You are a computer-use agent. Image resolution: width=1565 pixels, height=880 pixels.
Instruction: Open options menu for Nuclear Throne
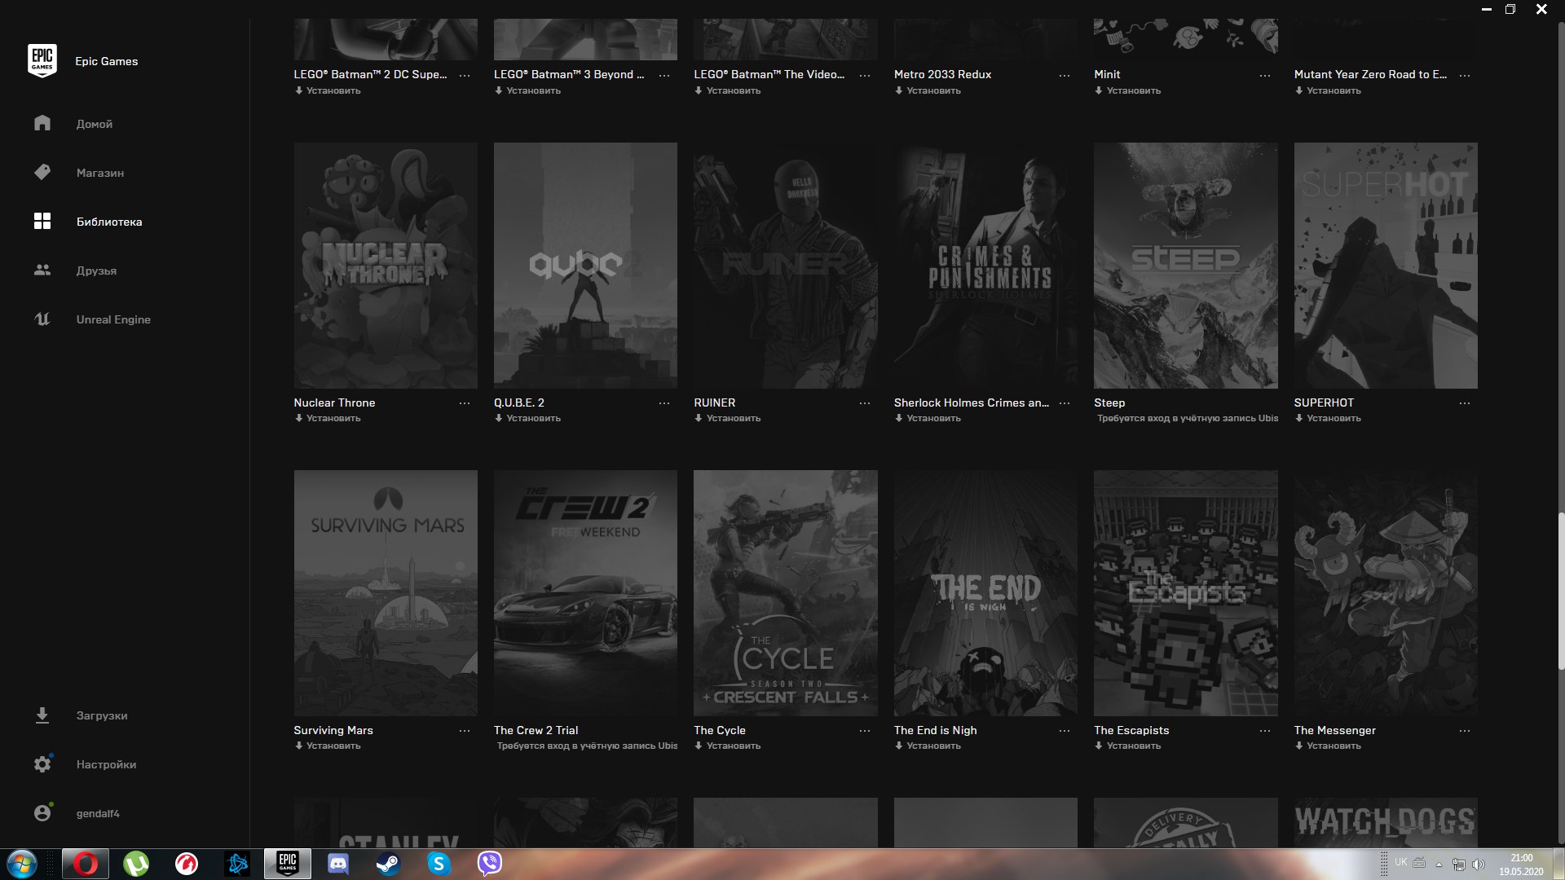click(x=465, y=403)
